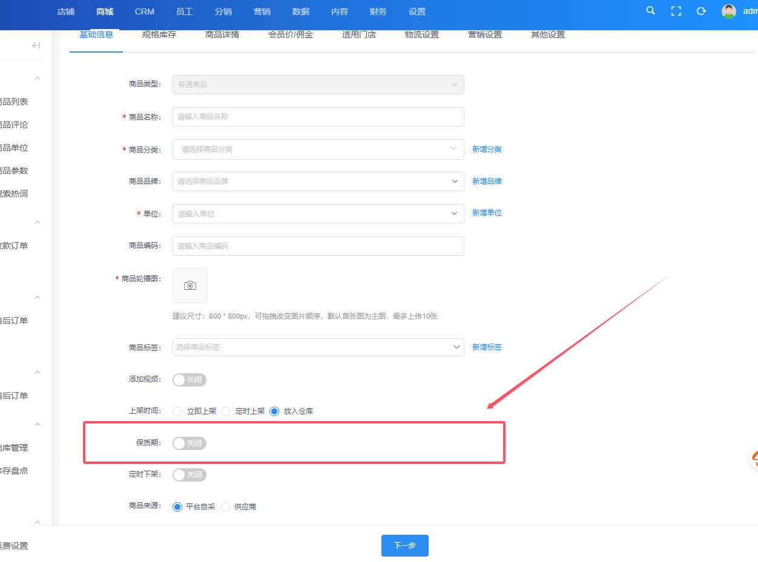Open the 商品分类 dropdown
The width and height of the screenshot is (758, 562).
(x=318, y=149)
